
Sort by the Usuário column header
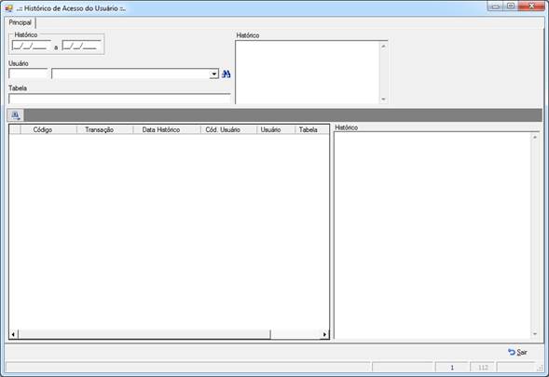point(276,129)
